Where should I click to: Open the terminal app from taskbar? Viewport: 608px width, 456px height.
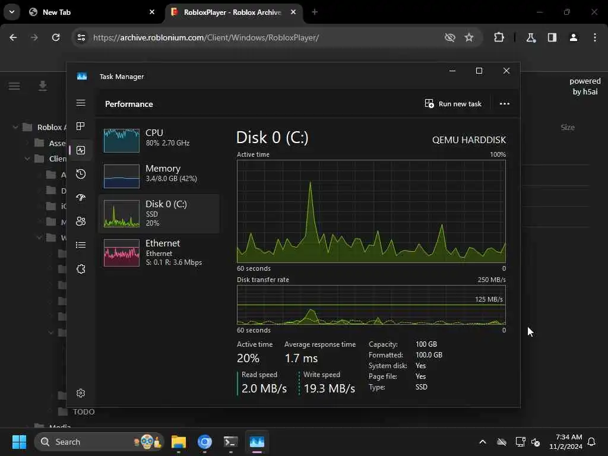click(x=231, y=442)
